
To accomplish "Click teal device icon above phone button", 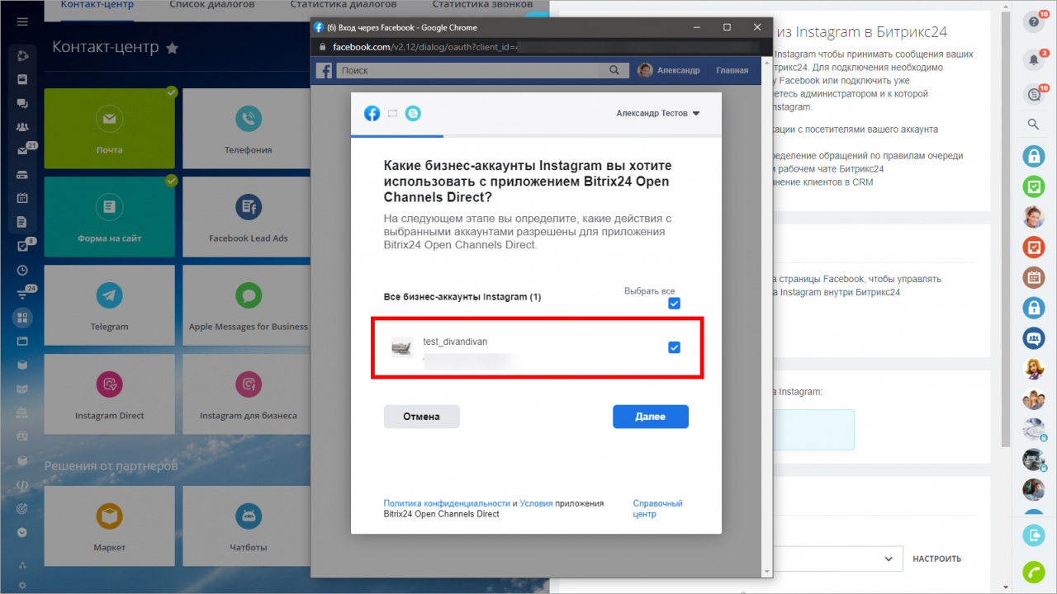I will (x=1034, y=535).
